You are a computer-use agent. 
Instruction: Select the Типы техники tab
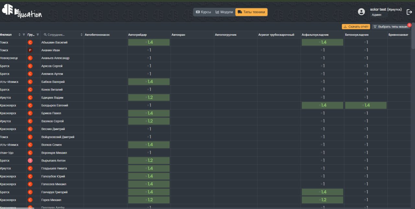pyautogui.click(x=252, y=12)
